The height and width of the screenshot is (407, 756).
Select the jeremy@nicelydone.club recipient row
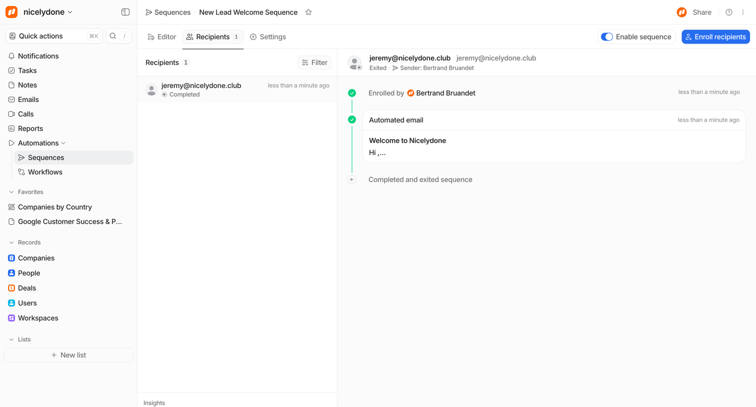(237, 89)
